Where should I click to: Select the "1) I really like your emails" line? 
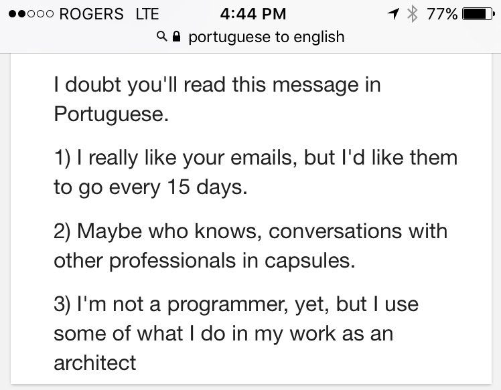[x=255, y=159]
